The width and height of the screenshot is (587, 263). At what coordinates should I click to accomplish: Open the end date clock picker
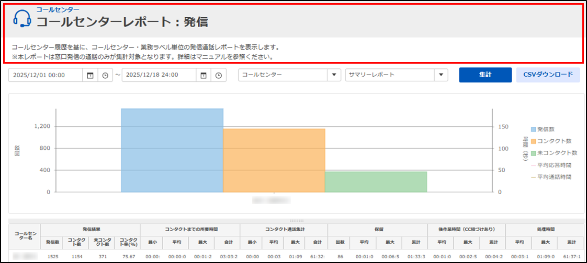pyautogui.click(x=218, y=75)
